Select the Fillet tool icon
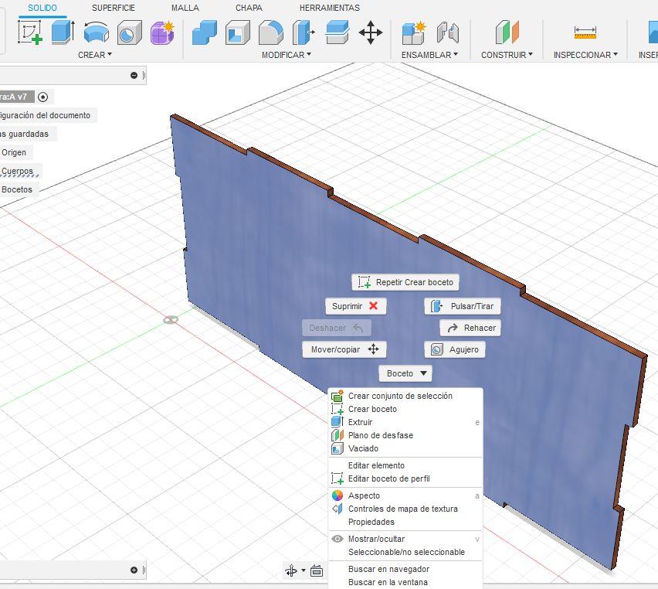658x589 pixels. 270,32
